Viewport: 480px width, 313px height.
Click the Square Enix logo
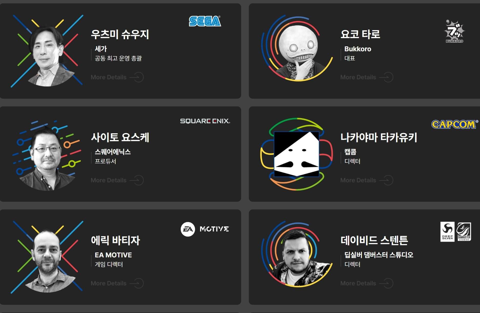[205, 121]
